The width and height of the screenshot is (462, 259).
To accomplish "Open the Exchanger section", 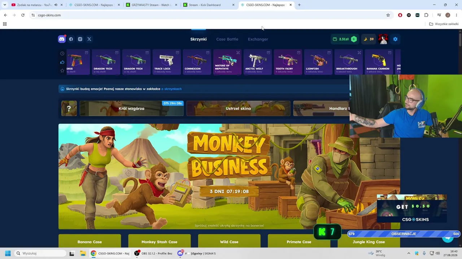I will (258, 39).
